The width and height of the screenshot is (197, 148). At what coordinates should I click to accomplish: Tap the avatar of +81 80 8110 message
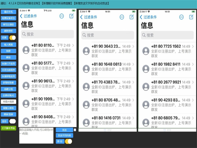pos(26,49)
